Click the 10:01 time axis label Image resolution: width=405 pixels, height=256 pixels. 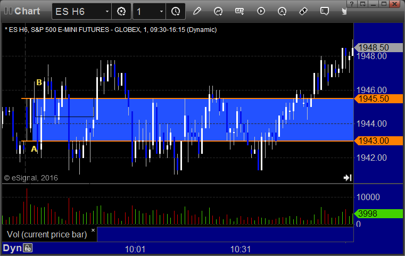135,249
